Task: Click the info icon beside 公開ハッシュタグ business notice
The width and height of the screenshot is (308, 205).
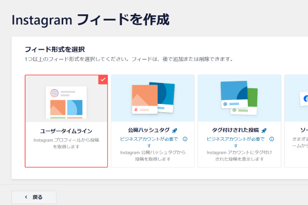Action: (x=185, y=139)
